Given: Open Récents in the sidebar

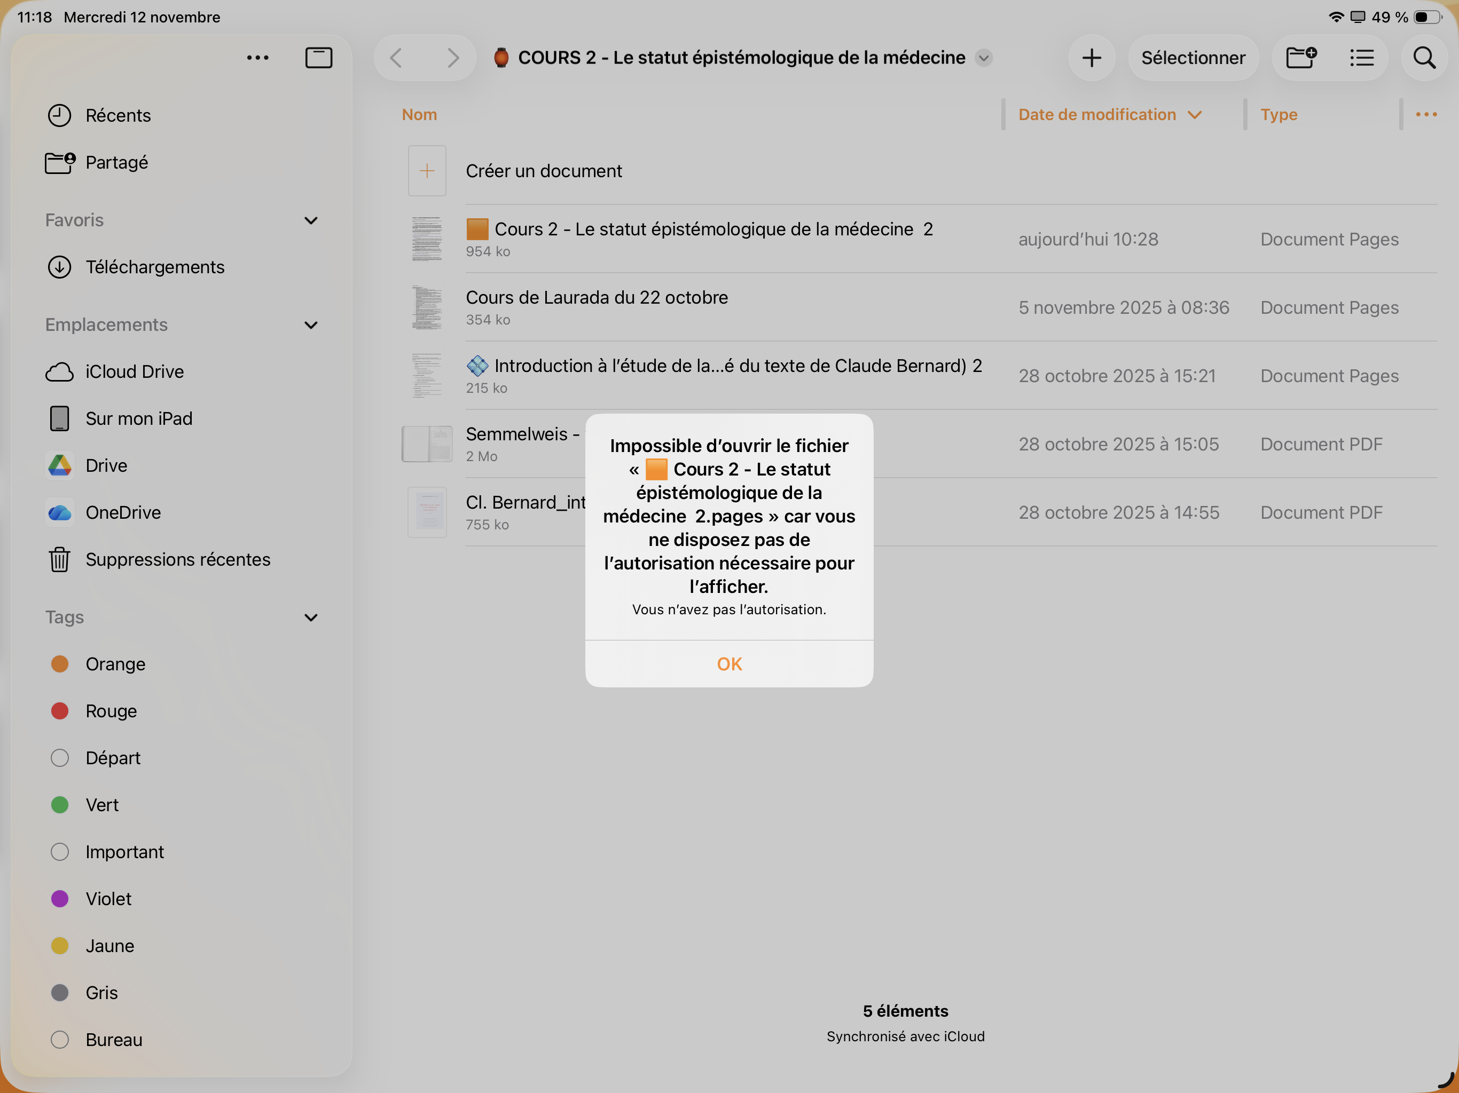Looking at the screenshot, I should point(117,115).
